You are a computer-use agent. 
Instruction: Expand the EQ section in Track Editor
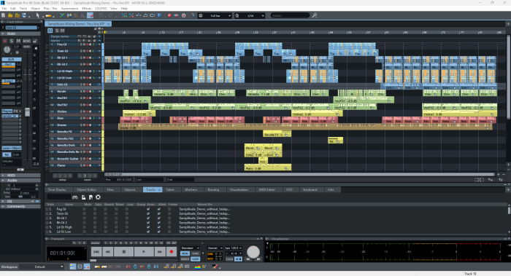click(3, 201)
